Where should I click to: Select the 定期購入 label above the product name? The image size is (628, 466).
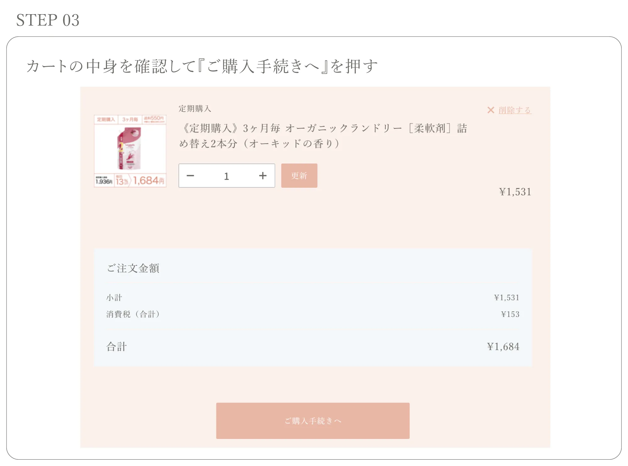pos(194,109)
